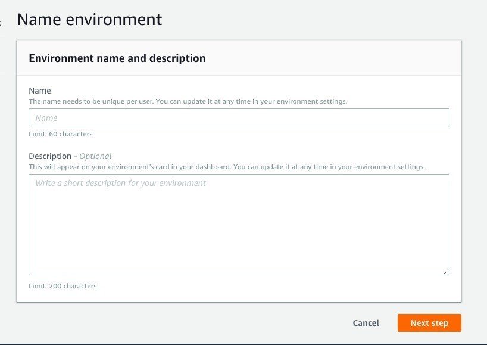487x345 pixels.
Task: Click the "Description" field label
Action: coord(50,156)
